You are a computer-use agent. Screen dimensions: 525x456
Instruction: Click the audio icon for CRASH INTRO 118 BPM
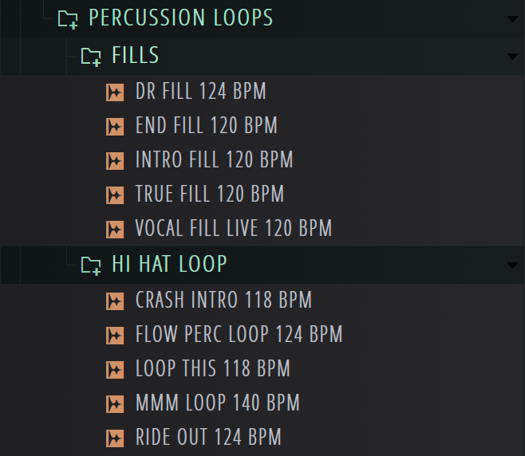[x=115, y=301]
